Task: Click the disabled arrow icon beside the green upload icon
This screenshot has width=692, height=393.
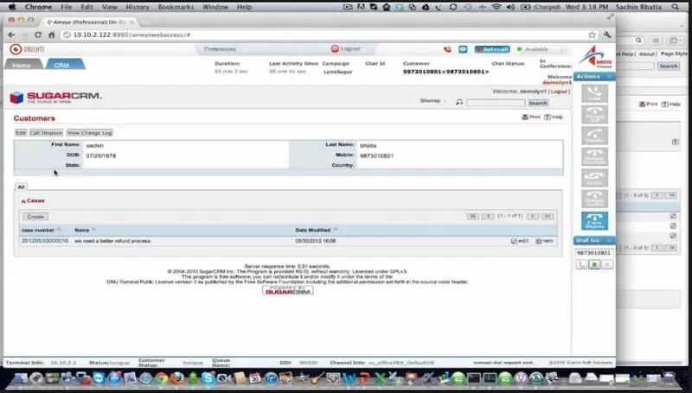Action: pos(607,264)
